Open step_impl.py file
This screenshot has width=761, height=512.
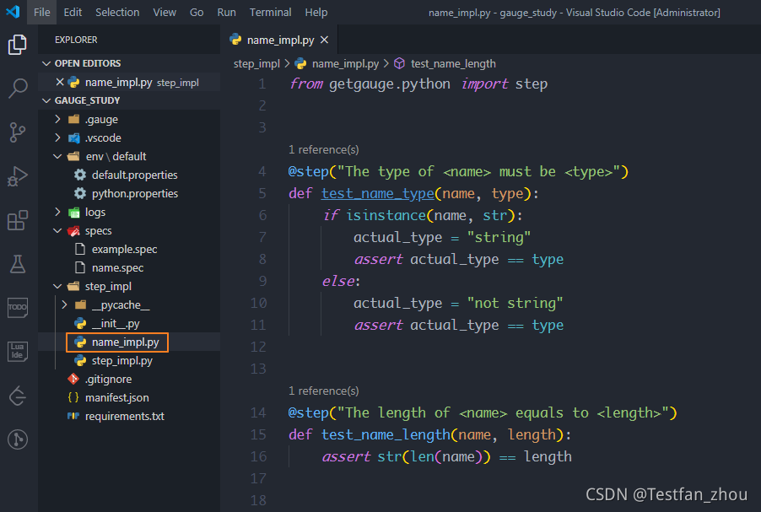121,360
